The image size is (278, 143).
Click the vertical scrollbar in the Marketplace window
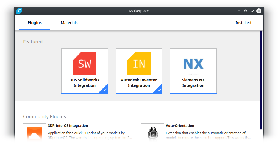261,80
